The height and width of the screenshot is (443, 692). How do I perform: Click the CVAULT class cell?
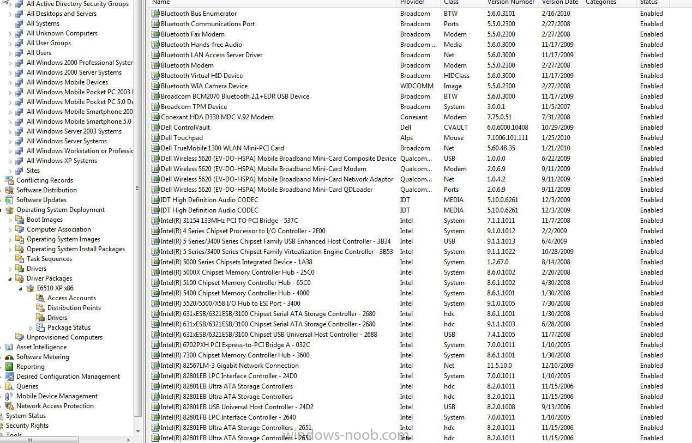(456, 128)
